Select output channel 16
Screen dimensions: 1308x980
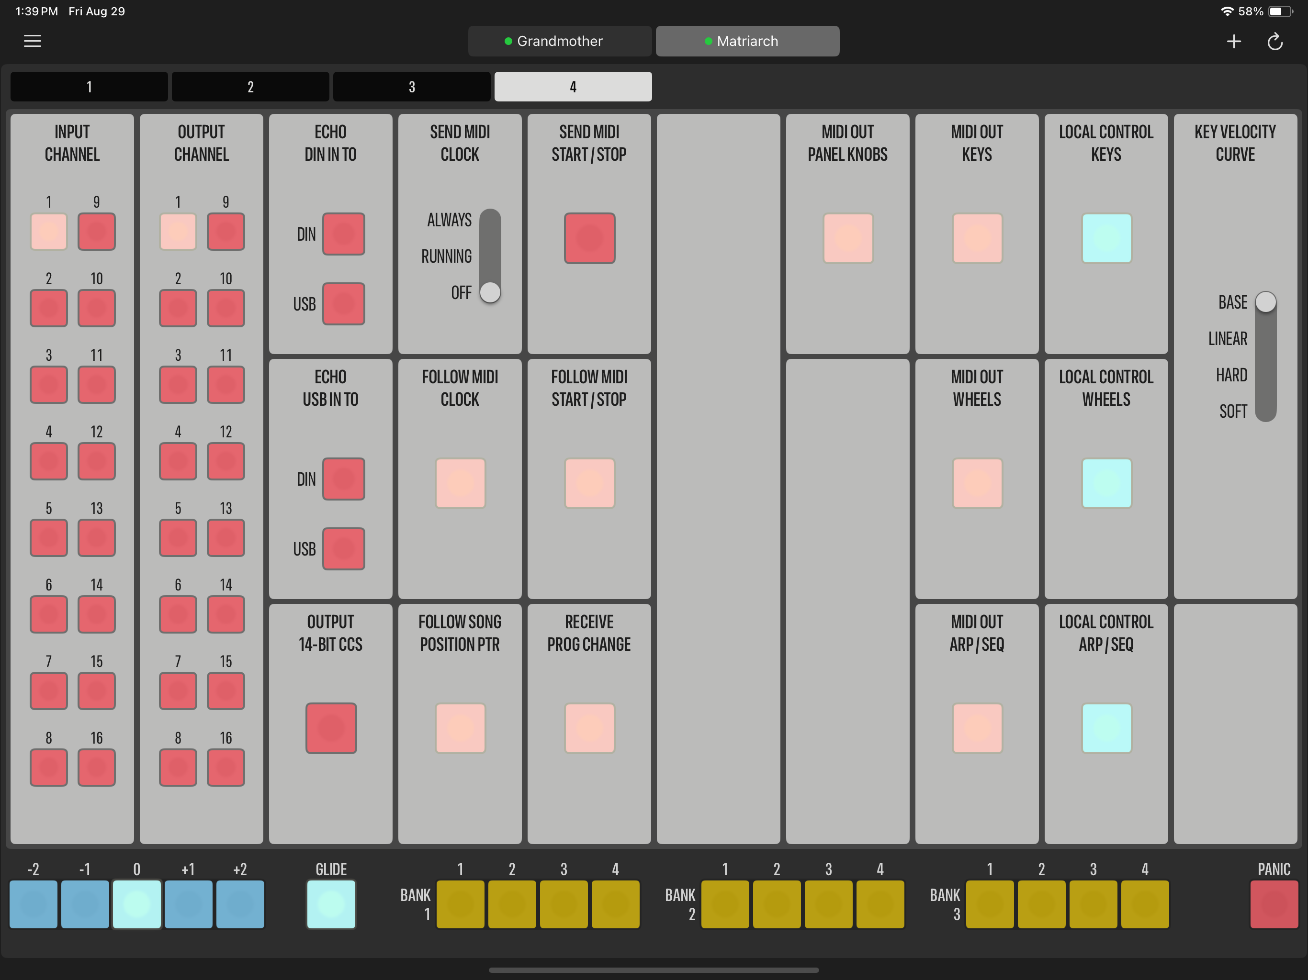point(226,767)
